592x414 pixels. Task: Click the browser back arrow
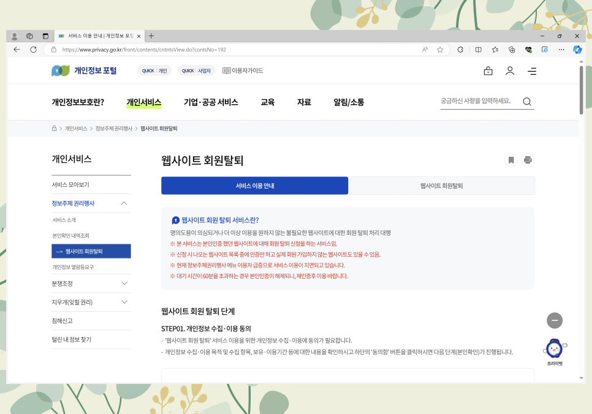(17, 50)
